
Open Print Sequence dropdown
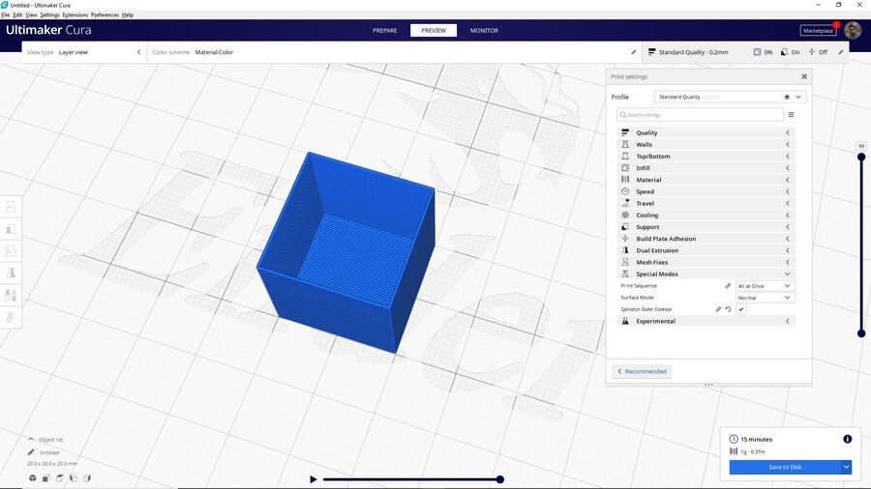coord(765,285)
